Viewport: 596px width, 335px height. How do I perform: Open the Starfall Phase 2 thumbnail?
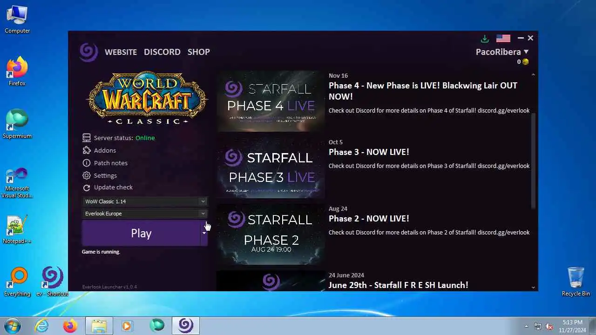(x=271, y=234)
